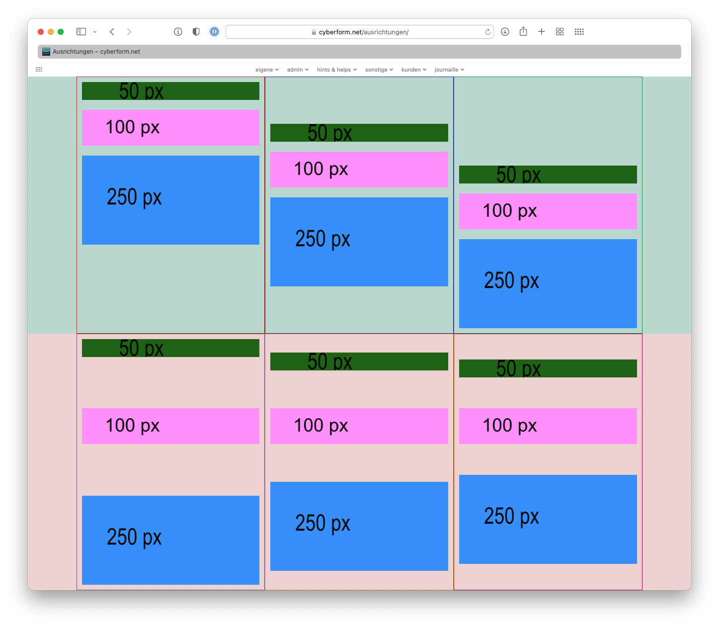719x627 pixels.
Task: Close the Safari window
Action: [x=41, y=32]
